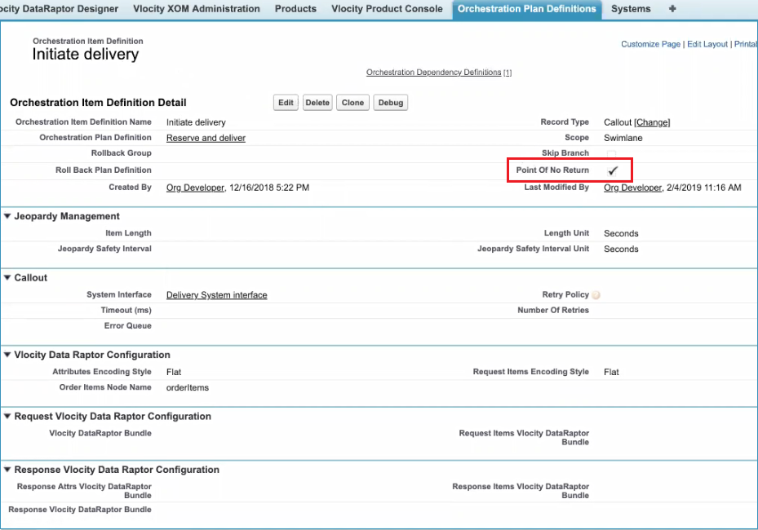Go to the Systems tab

click(631, 9)
